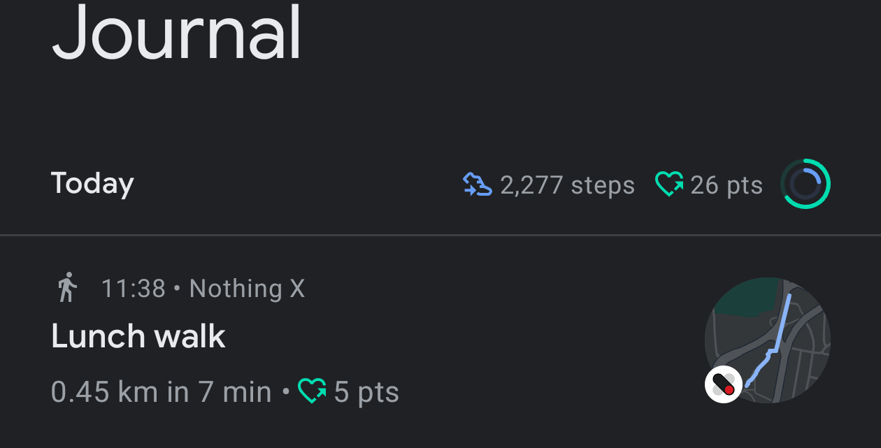This screenshot has width=881, height=448.
Task: Click the 2,277 steps count
Action: [567, 185]
